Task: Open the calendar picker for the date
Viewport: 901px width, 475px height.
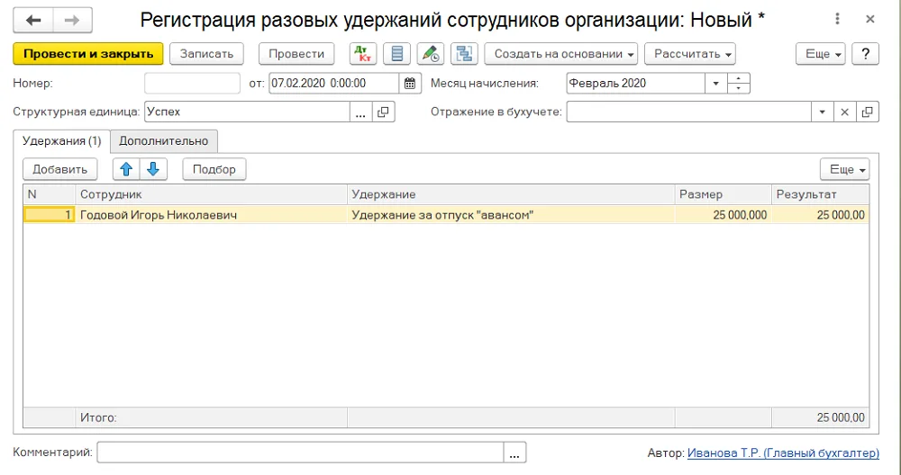Action: tap(410, 83)
